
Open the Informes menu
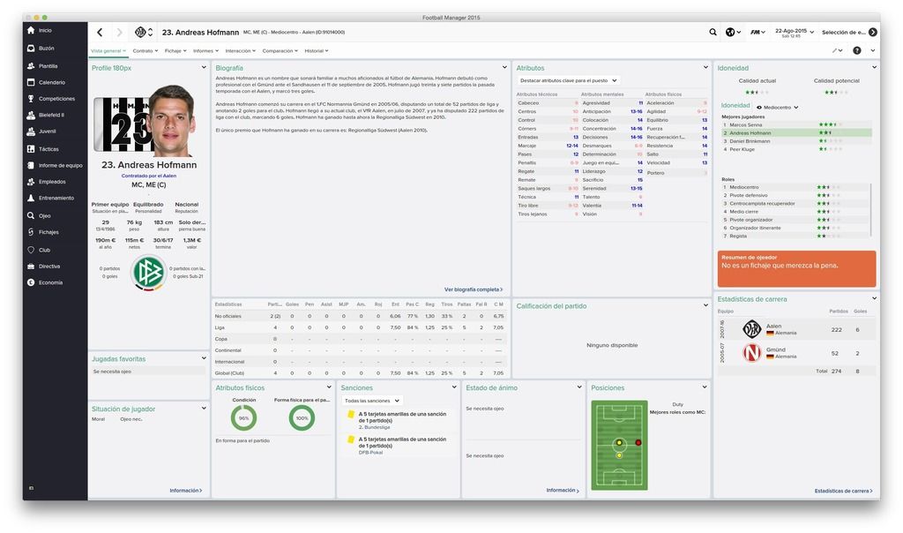pyautogui.click(x=205, y=50)
